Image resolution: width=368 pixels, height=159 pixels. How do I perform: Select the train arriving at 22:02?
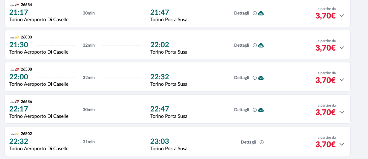tap(160, 45)
